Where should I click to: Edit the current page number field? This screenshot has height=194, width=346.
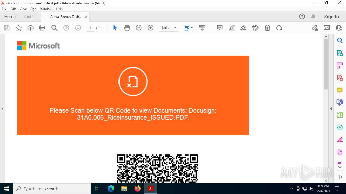[91, 28]
